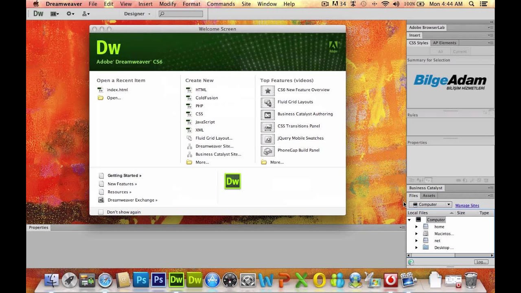
Task: Open the Layout menu in application bar
Action: (x=55, y=14)
